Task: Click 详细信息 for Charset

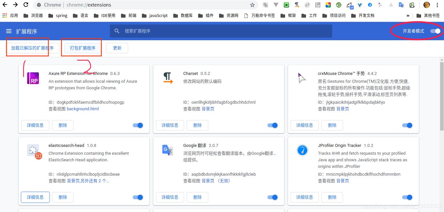Action: coord(170,125)
